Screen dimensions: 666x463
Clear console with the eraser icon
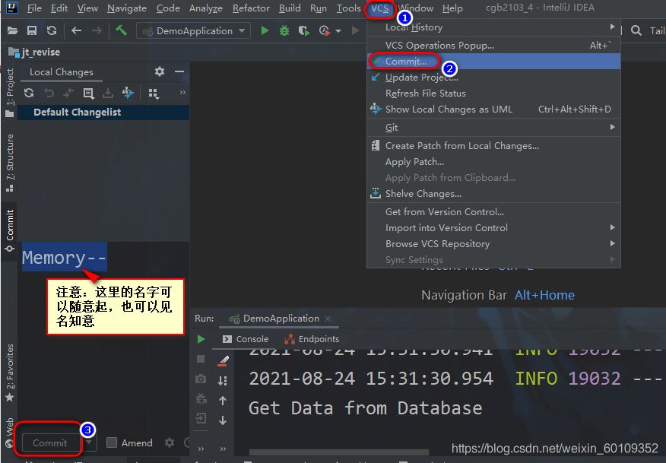point(223,360)
